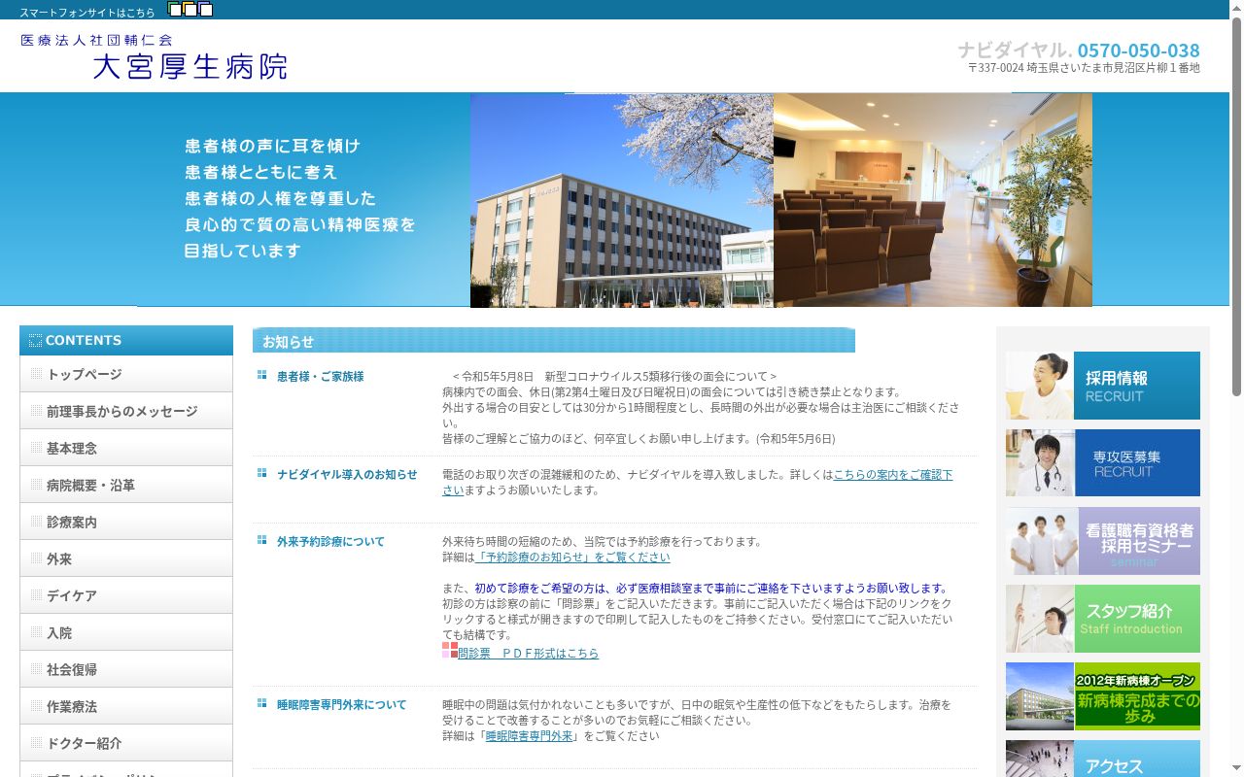Select 診療案内 in the contents menu
1244x777 pixels.
(x=126, y=522)
